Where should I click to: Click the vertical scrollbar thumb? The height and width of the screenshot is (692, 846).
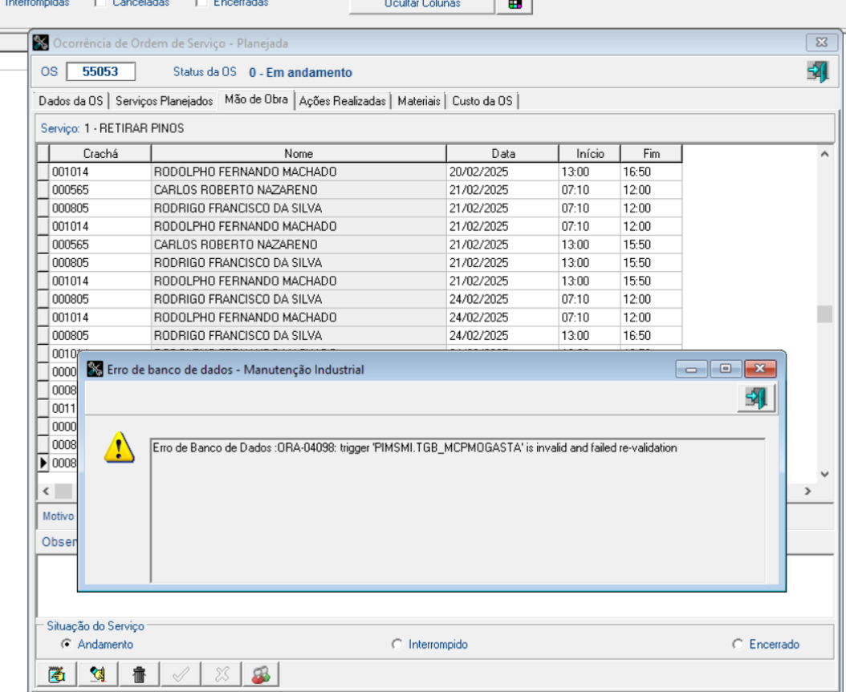click(824, 314)
